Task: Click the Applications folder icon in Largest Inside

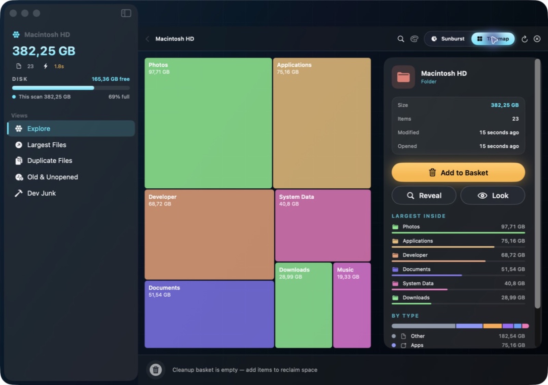Action: [x=395, y=241]
